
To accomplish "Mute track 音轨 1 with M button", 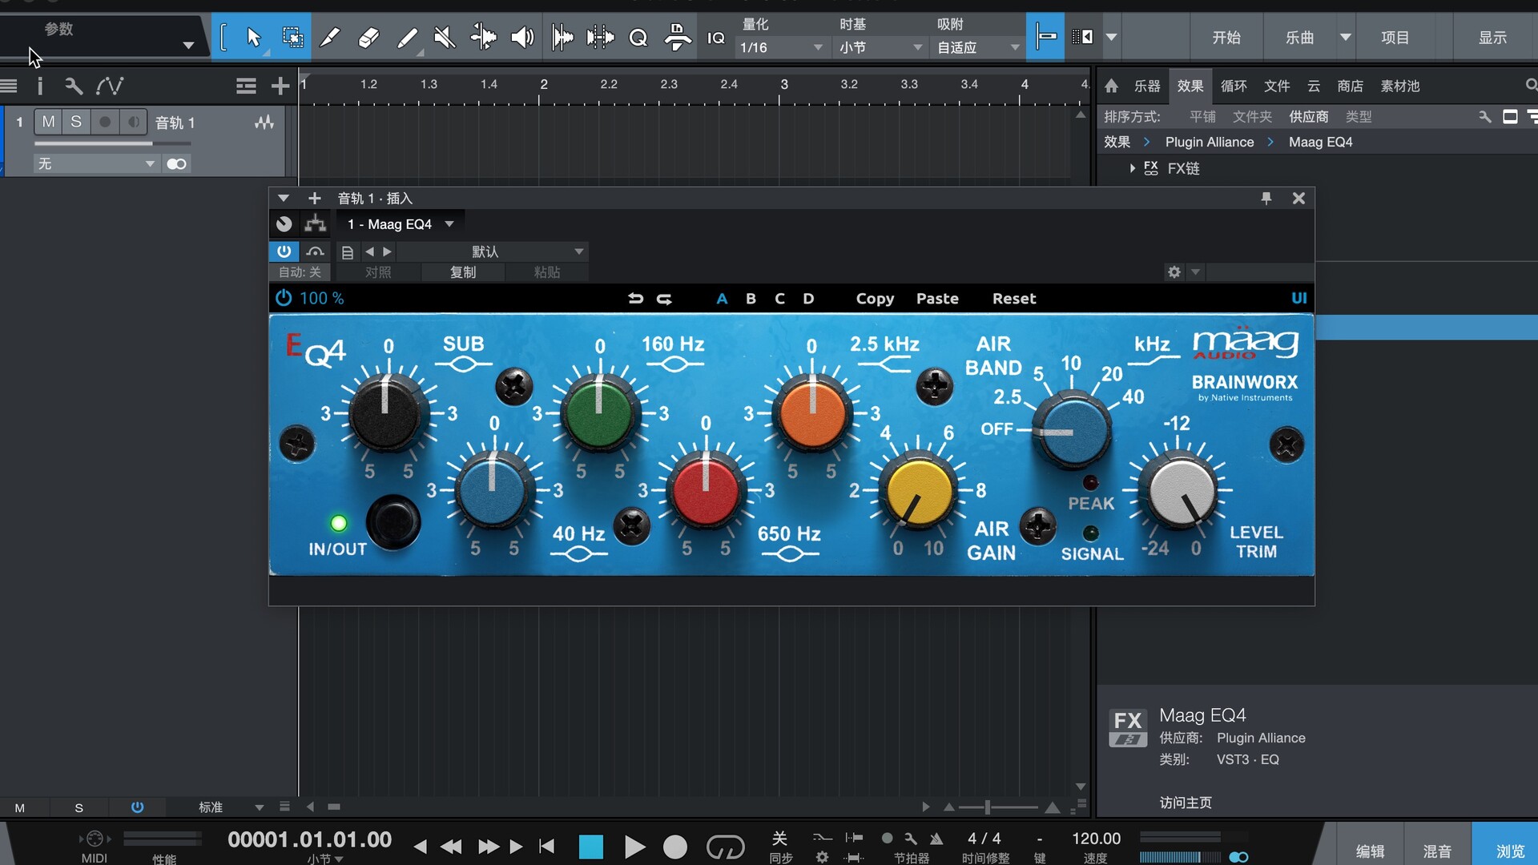I will (x=49, y=122).
